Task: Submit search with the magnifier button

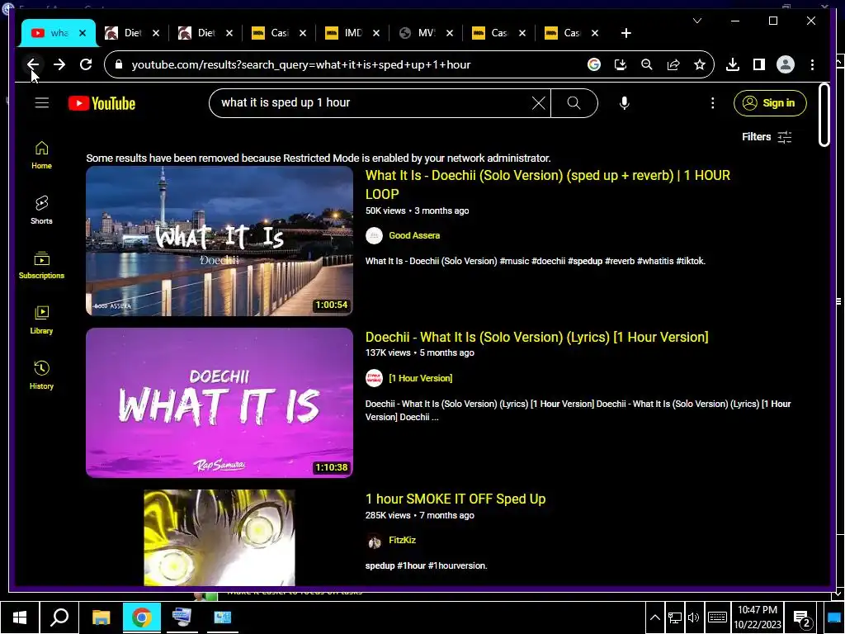Action: point(574,103)
